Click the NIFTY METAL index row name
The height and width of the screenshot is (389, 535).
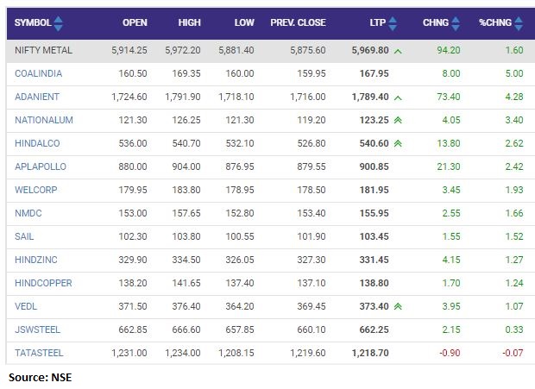click(x=44, y=51)
